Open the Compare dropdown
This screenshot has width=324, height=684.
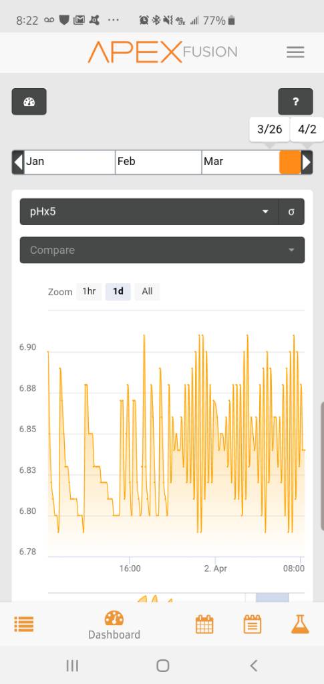(162, 250)
